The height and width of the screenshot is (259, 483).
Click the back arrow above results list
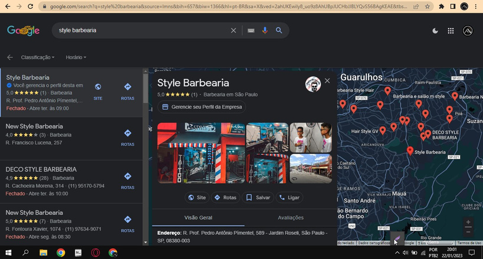(x=9, y=58)
